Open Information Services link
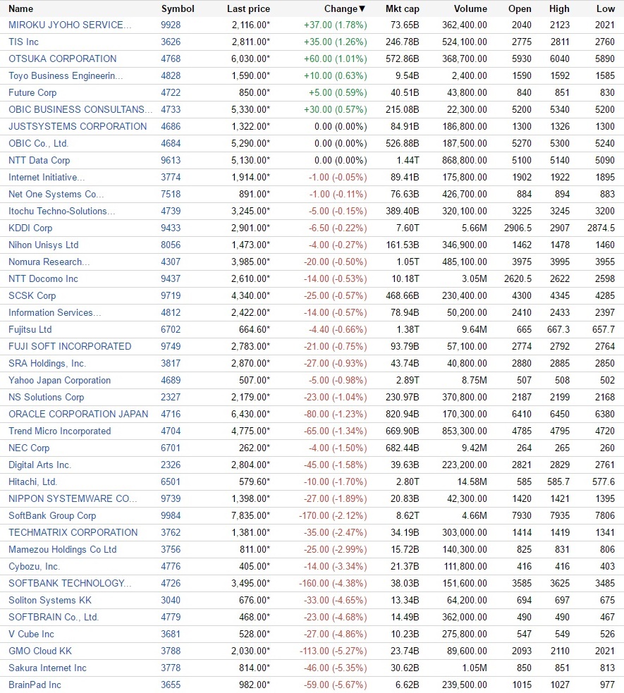Viewport: 624px width, 693px height. pos(55,313)
